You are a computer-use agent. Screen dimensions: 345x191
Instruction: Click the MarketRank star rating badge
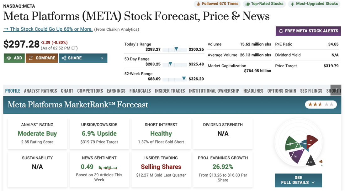(x=321, y=104)
